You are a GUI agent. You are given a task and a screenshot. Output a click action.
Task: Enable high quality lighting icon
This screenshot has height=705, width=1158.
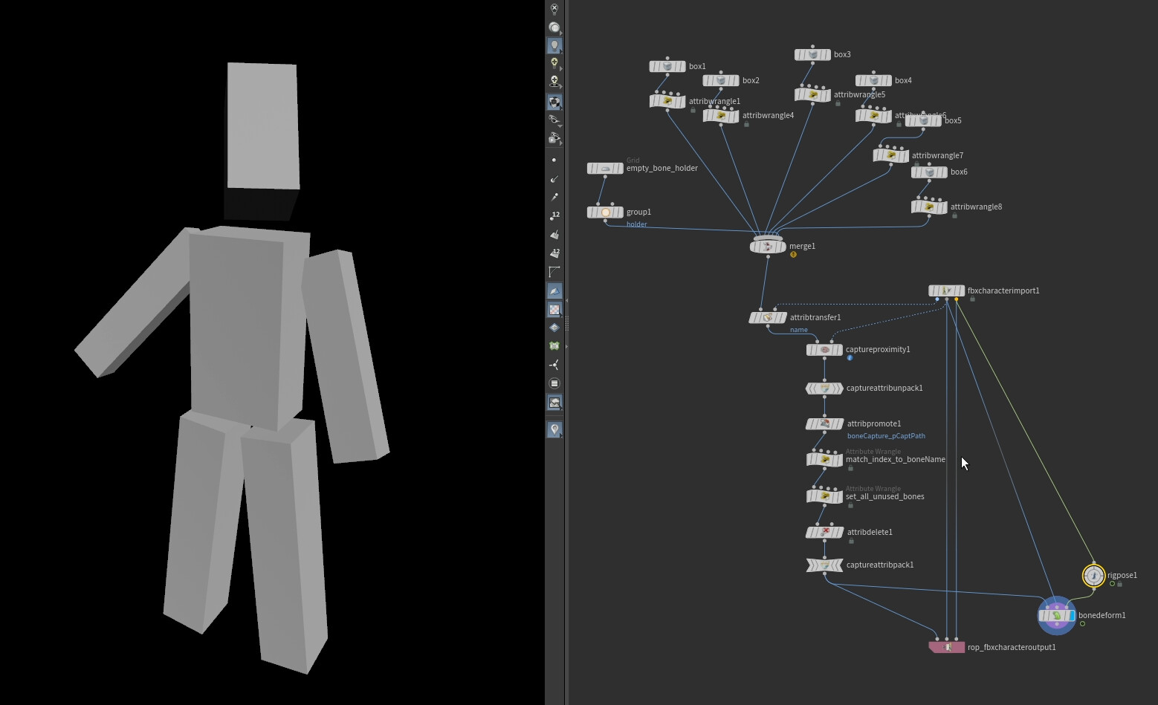click(554, 63)
